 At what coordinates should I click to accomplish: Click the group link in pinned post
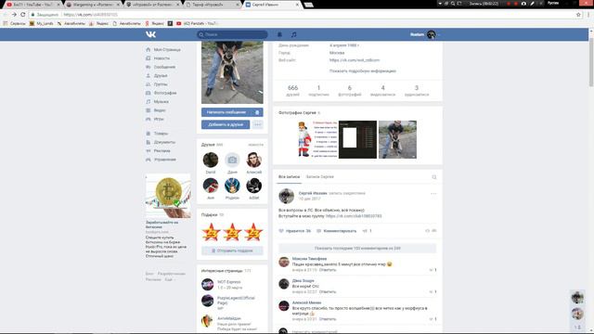354,216
